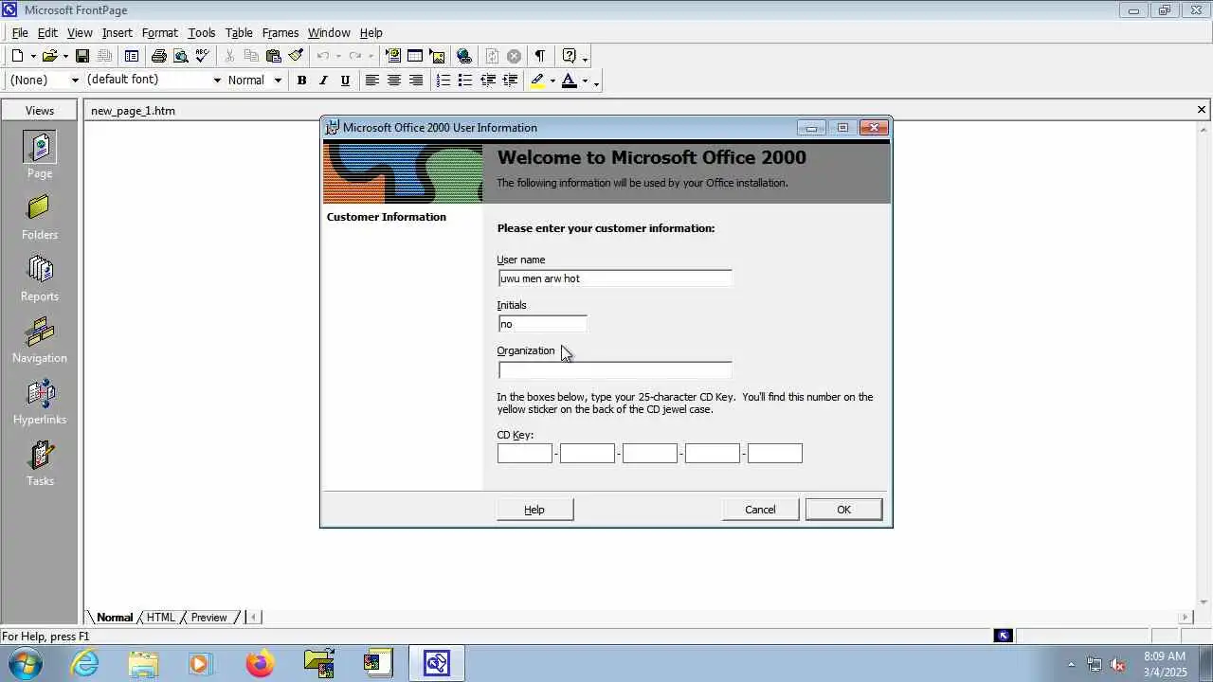This screenshot has height=682, width=1213.
Task: Click the Folder List toggle icon
Action: point(132,56)
